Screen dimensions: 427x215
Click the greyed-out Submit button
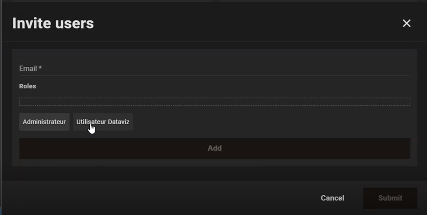coord(390,198)
